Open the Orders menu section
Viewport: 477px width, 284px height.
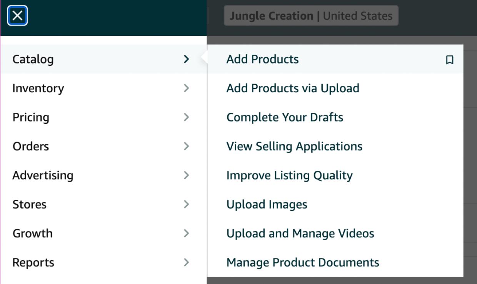click(x=103, y=146)
